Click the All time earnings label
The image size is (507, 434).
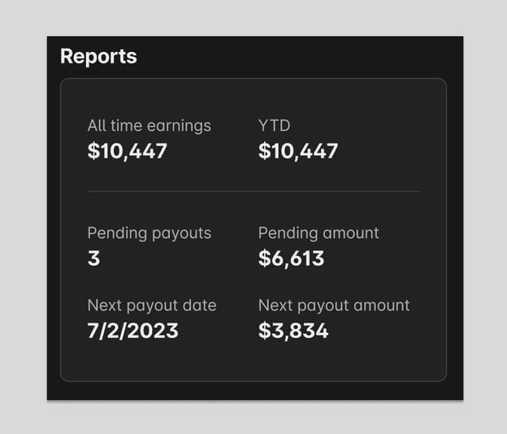click(x=149, y=125)
